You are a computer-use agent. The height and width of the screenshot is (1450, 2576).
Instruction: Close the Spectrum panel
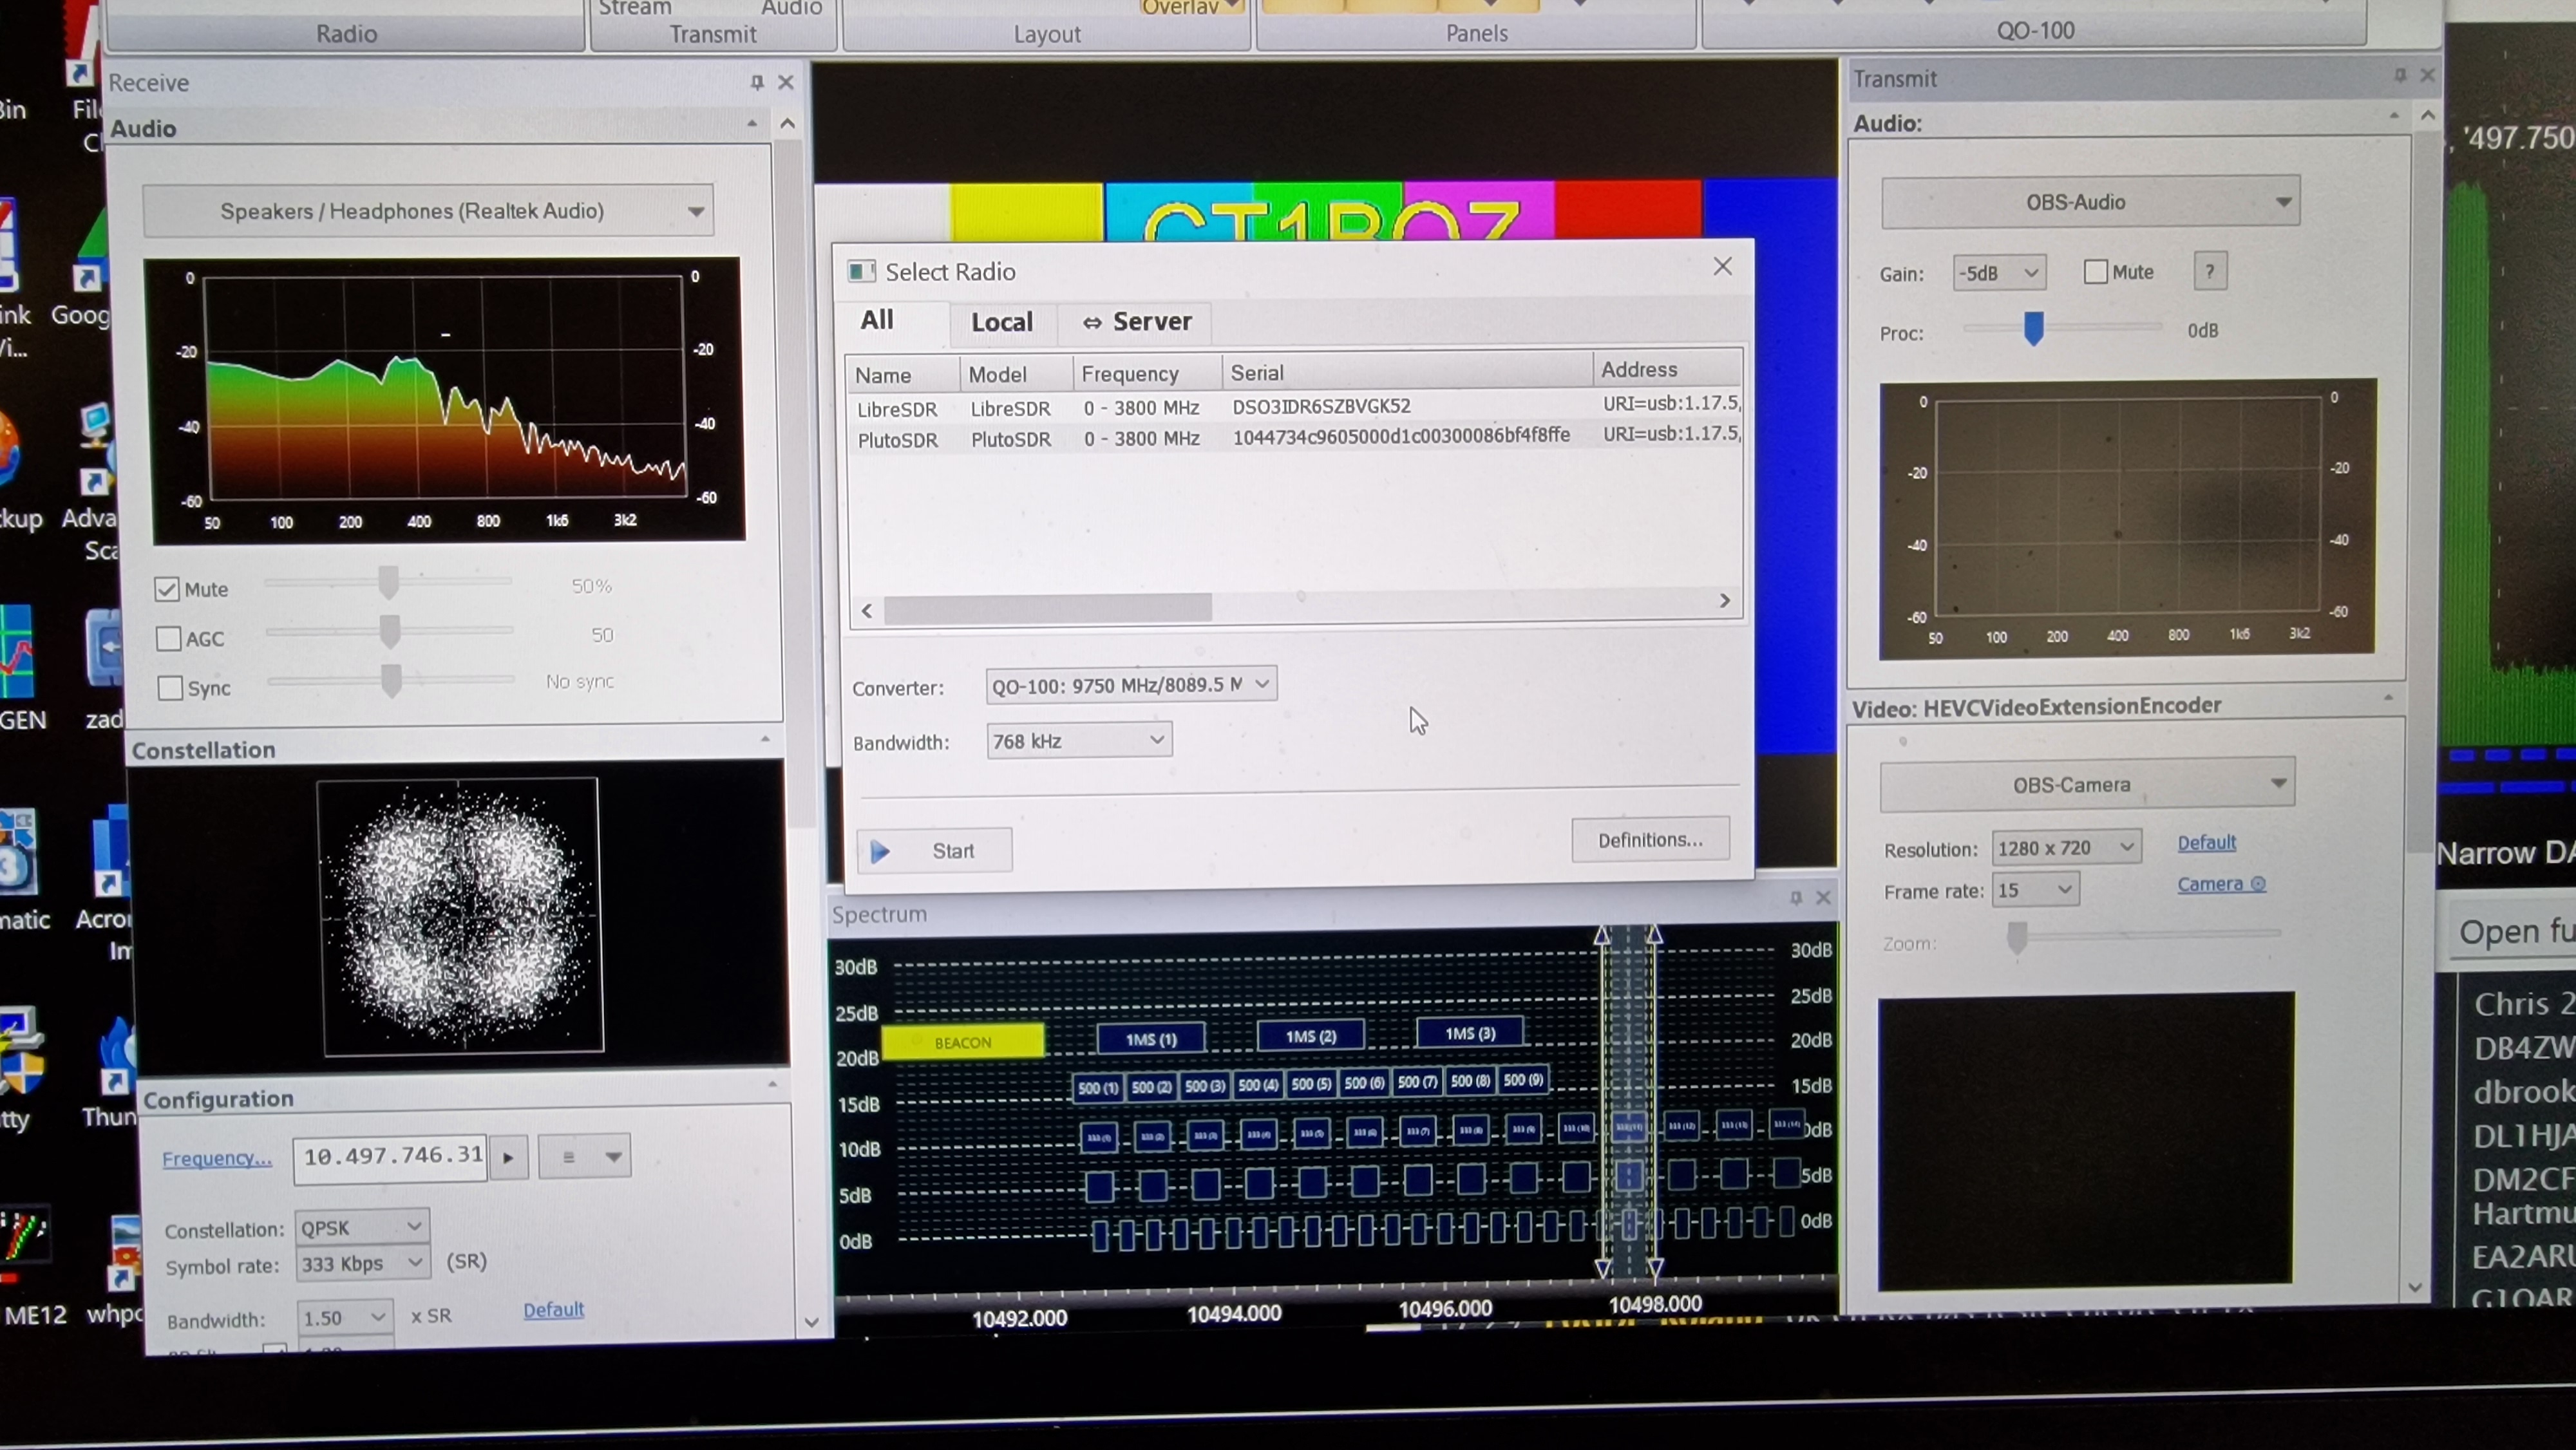coord(1823,897)
